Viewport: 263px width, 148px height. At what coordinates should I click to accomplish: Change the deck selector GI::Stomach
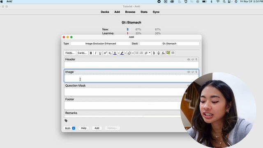(x=169, y=44)
